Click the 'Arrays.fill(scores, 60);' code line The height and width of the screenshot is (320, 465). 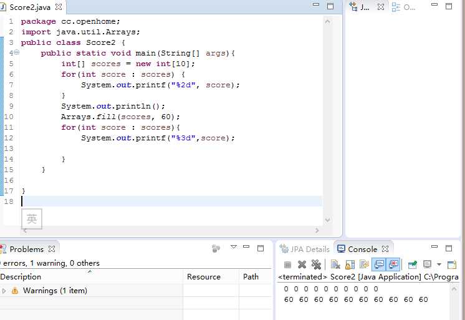click(120, 117)
